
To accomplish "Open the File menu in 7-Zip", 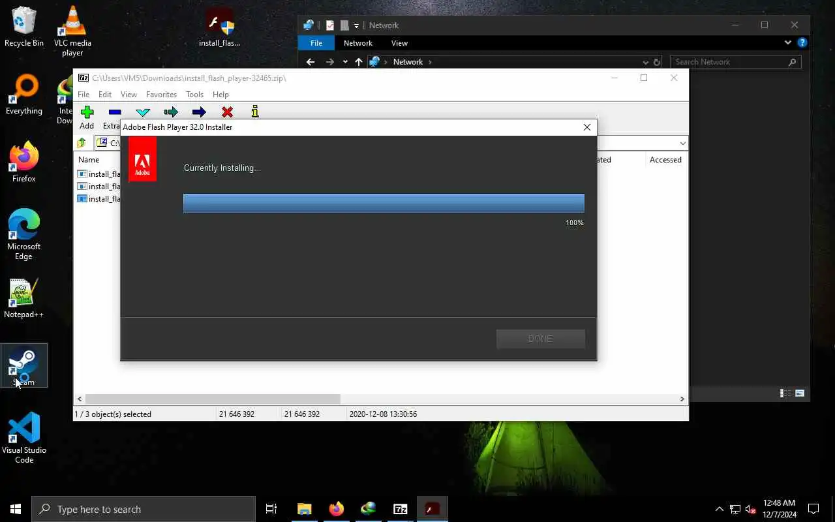I will pyautogui.click(x=83, y=95).
